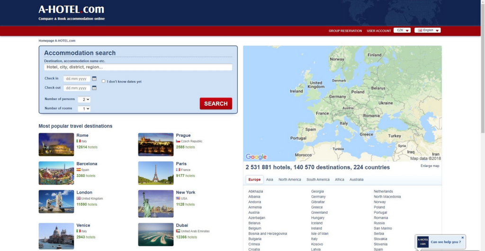Switch to the North America tab
Screen dimensions: 485x251
pos(289,180)
